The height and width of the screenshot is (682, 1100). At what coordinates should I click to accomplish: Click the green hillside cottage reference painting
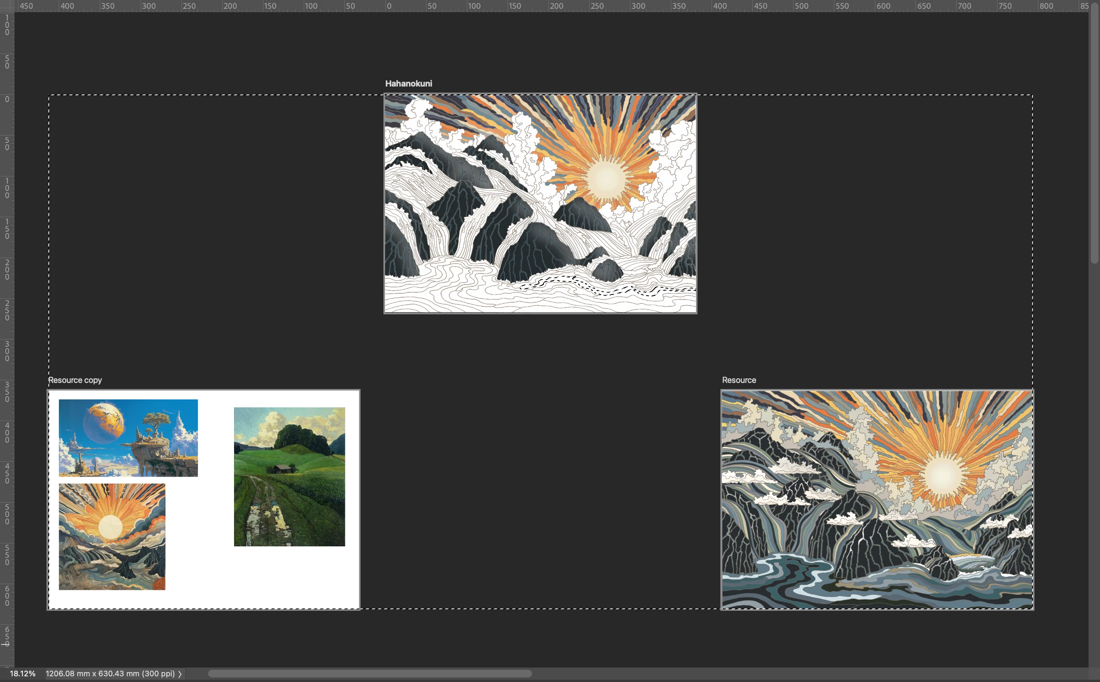tap(289, 476)
